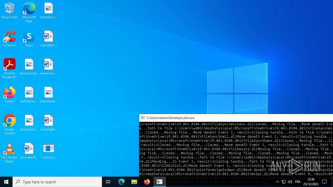This screenshot has width=333, height=187.
Task: Select the ownersacc Word document
Action: (x=48, y=67)
